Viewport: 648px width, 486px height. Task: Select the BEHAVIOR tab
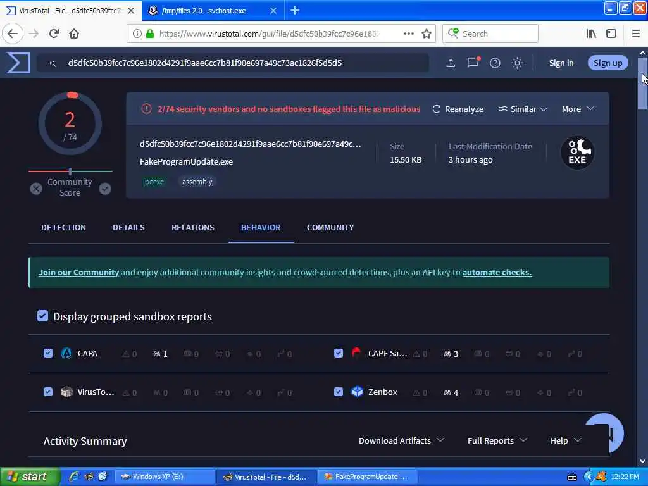click(x=261, y=228)
